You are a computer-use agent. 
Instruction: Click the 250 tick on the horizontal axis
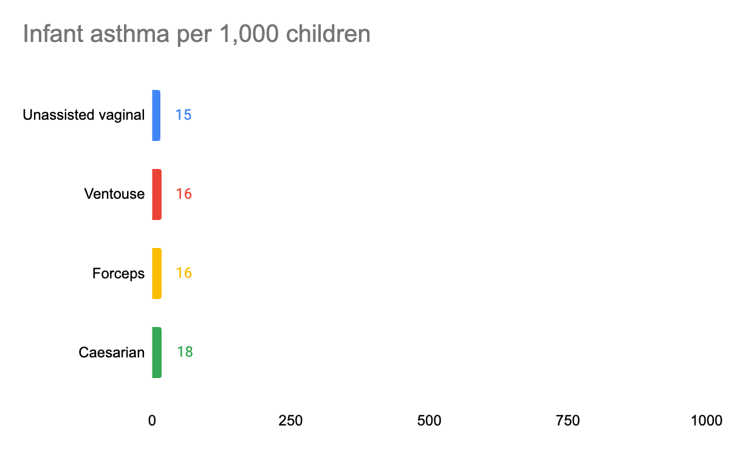tap(290, 421)
